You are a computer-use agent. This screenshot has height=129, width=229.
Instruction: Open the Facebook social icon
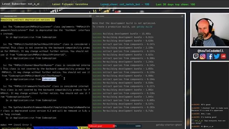[210, 56]
